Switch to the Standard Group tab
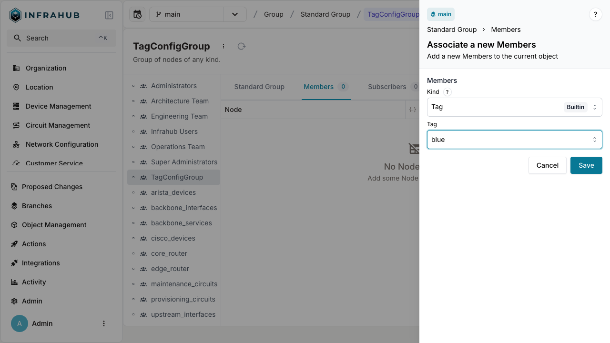The width and height of the screenshot is (610, 343). 259,87
